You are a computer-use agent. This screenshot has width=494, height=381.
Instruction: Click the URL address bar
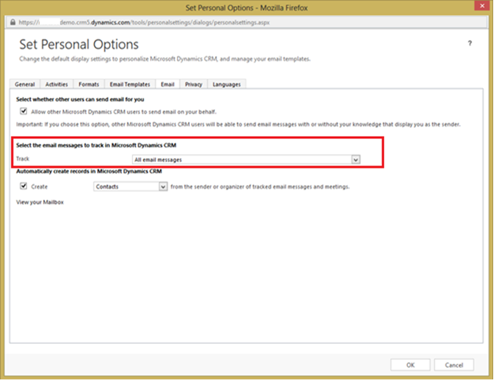pos(247,22)
